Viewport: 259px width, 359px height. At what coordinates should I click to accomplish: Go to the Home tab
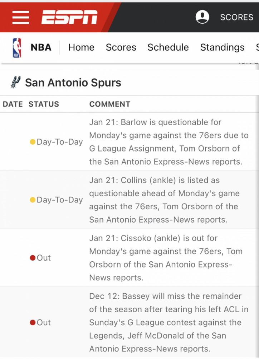[x=81, y=47]
